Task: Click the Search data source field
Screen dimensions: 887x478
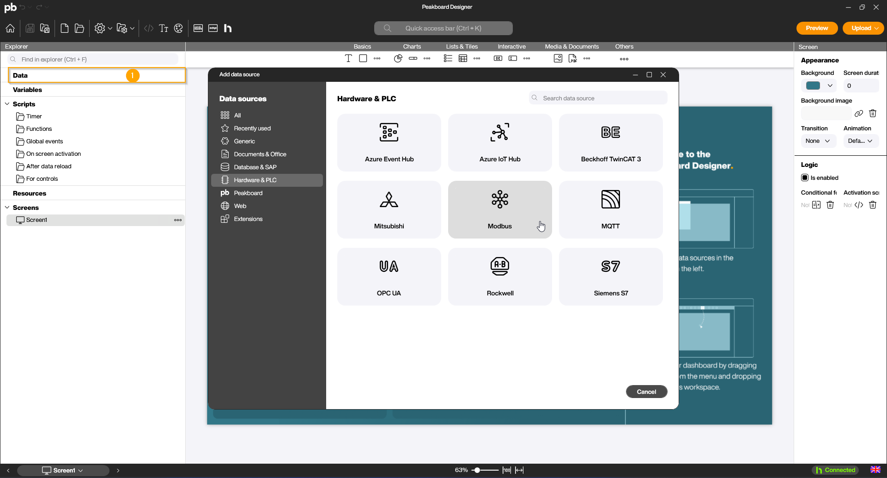Action: 598,98
